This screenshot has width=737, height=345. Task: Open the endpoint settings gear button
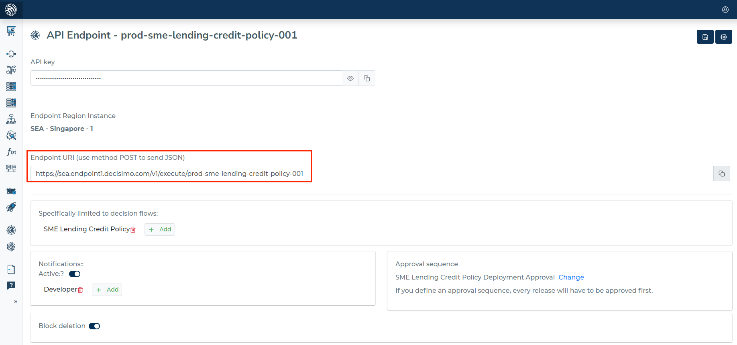[724, 37]
